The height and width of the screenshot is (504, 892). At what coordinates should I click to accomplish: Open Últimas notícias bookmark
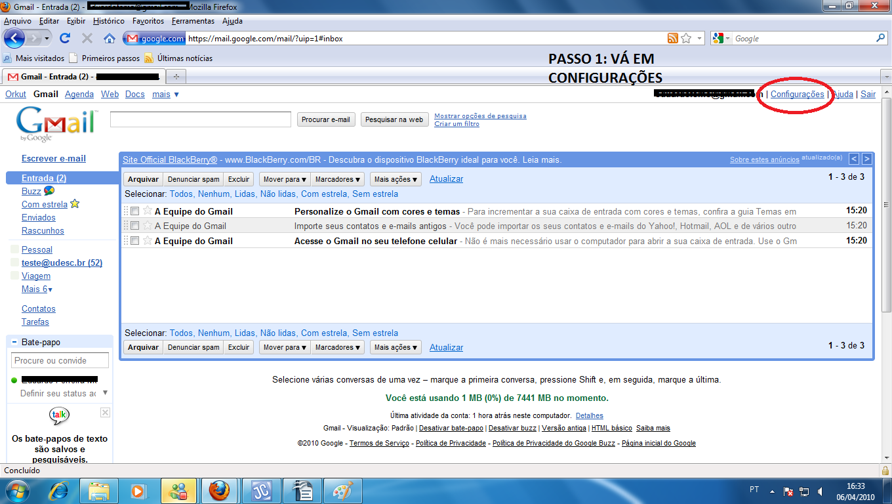[x=178, y=58]
